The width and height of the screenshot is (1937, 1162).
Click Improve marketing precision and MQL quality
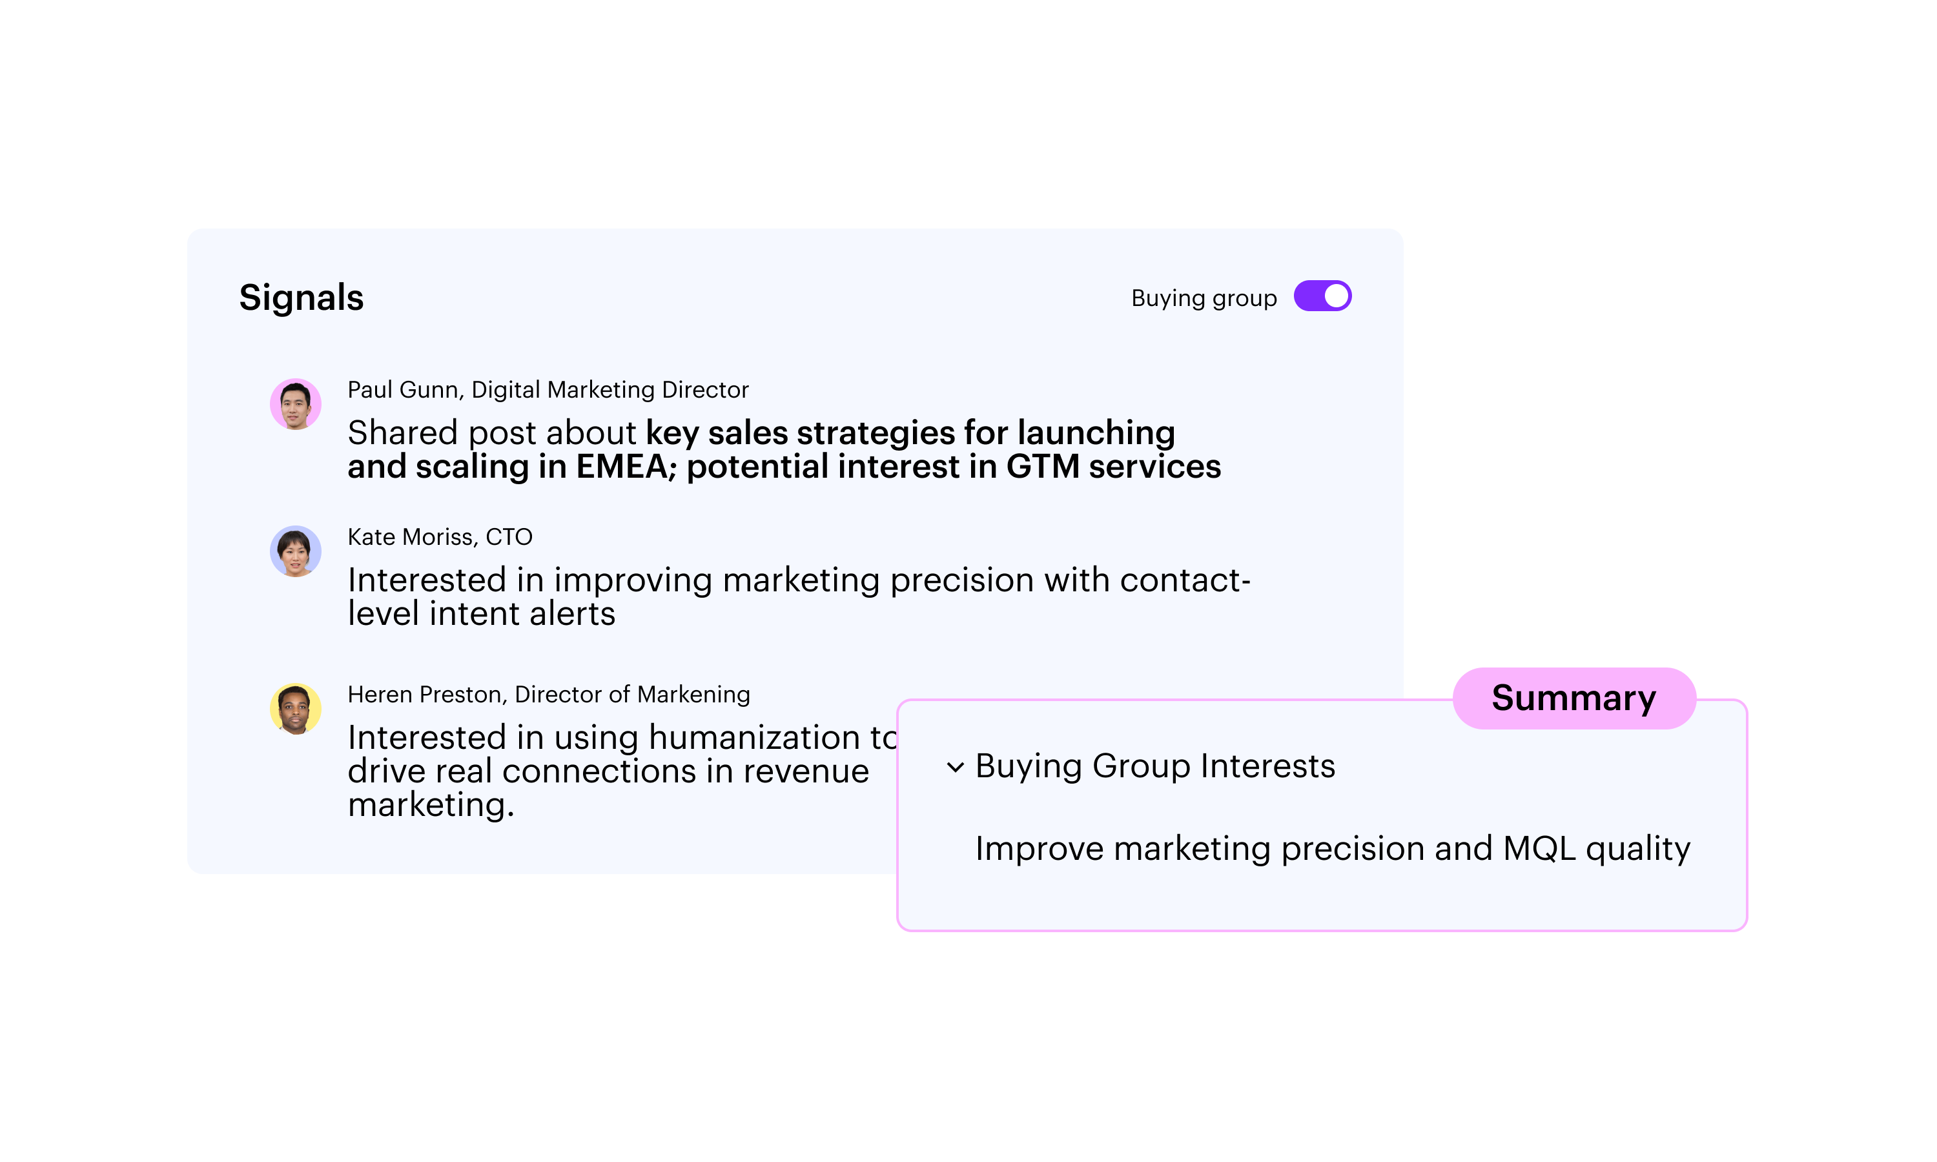point(1333,849)
